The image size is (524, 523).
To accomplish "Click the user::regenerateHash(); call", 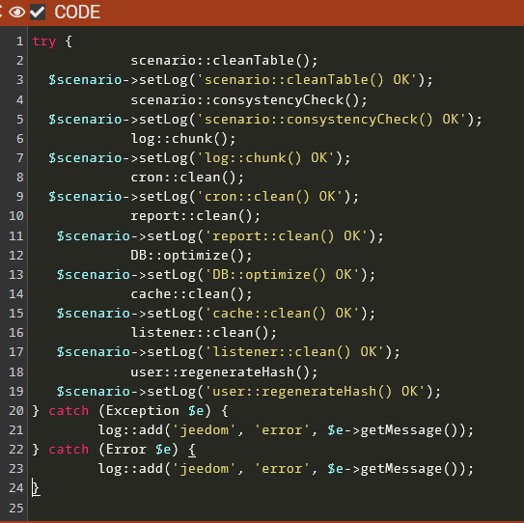I will point(224,372).
